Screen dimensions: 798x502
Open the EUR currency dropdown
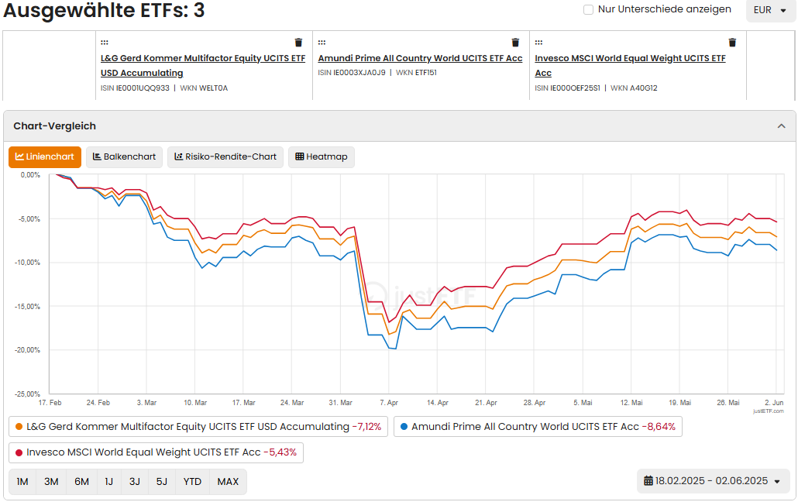click(x=770, y=10)
